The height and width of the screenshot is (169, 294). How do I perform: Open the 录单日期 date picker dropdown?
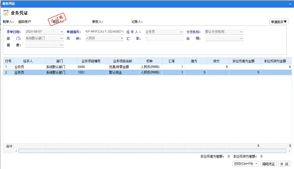point(62,31)
